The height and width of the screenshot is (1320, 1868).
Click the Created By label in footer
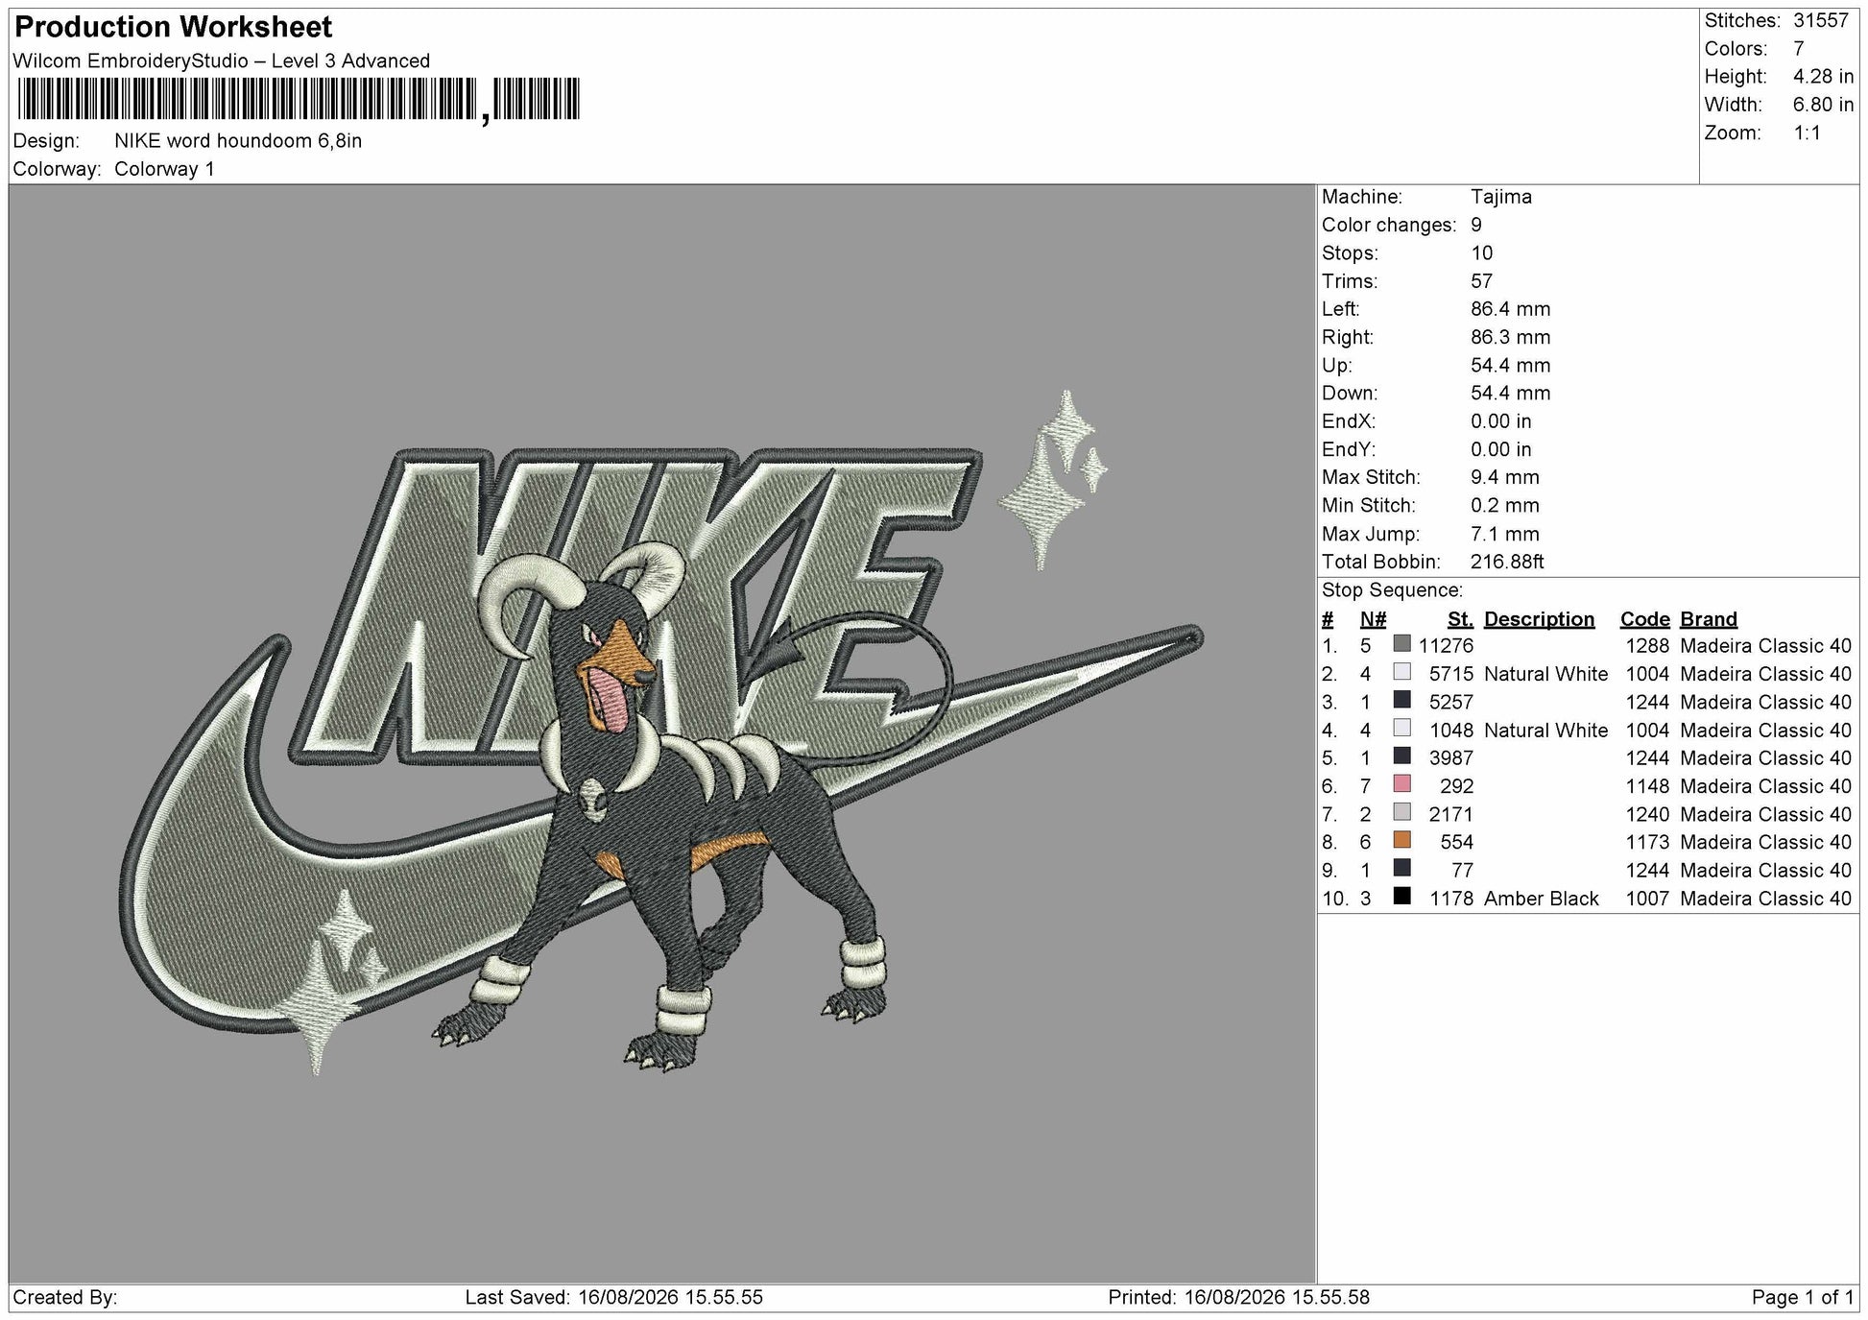pyautogui.click(x=65, y=1298)
